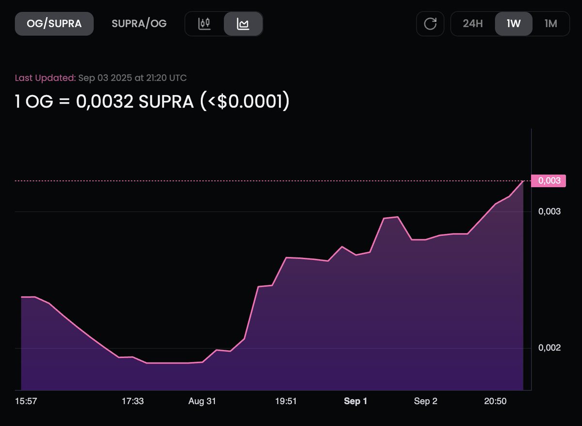Click the 15:57 time axis label
The height and width of the screenshot is (426, 582).
[x=26, y=401]
